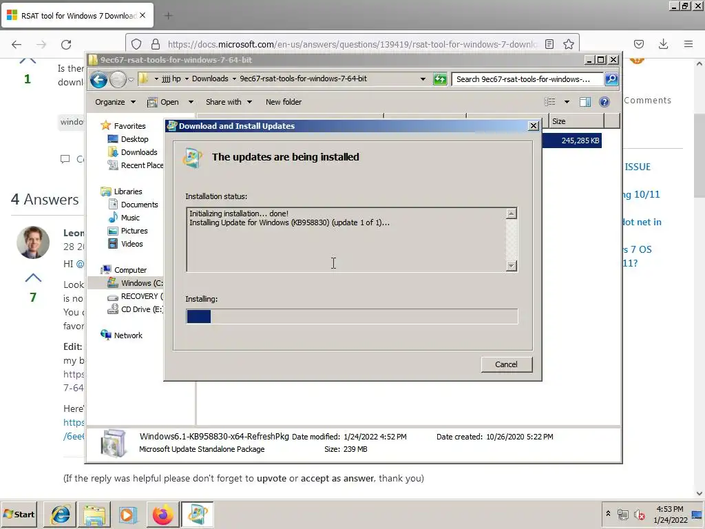The image size is (705, 529).
Task: Select Desktop in Favorites
Action: pyautogui.click(x=129, y=139)
